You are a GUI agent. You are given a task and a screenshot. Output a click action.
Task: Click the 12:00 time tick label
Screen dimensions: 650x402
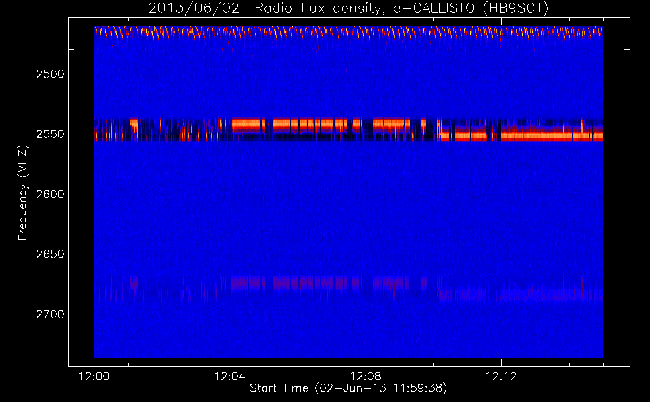click(x=94, y=377)
